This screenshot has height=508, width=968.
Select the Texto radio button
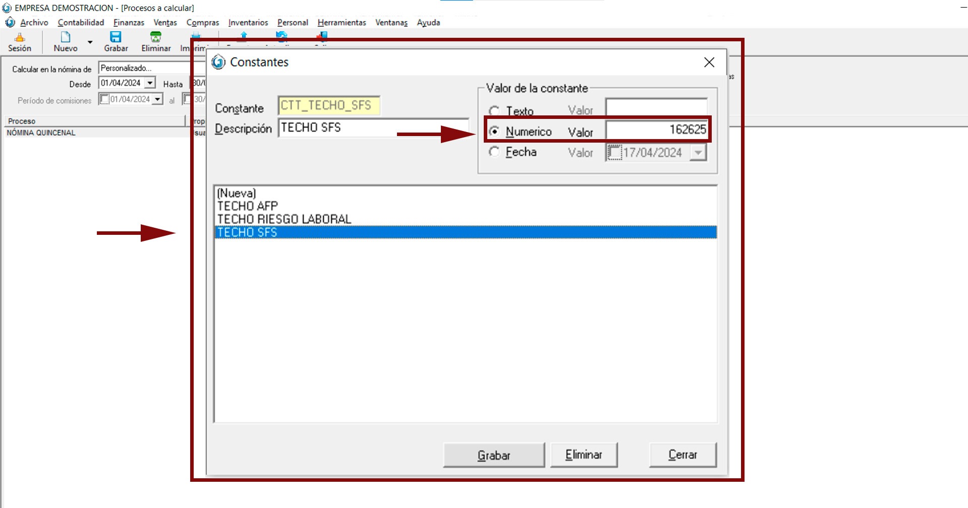click(494, 111)
